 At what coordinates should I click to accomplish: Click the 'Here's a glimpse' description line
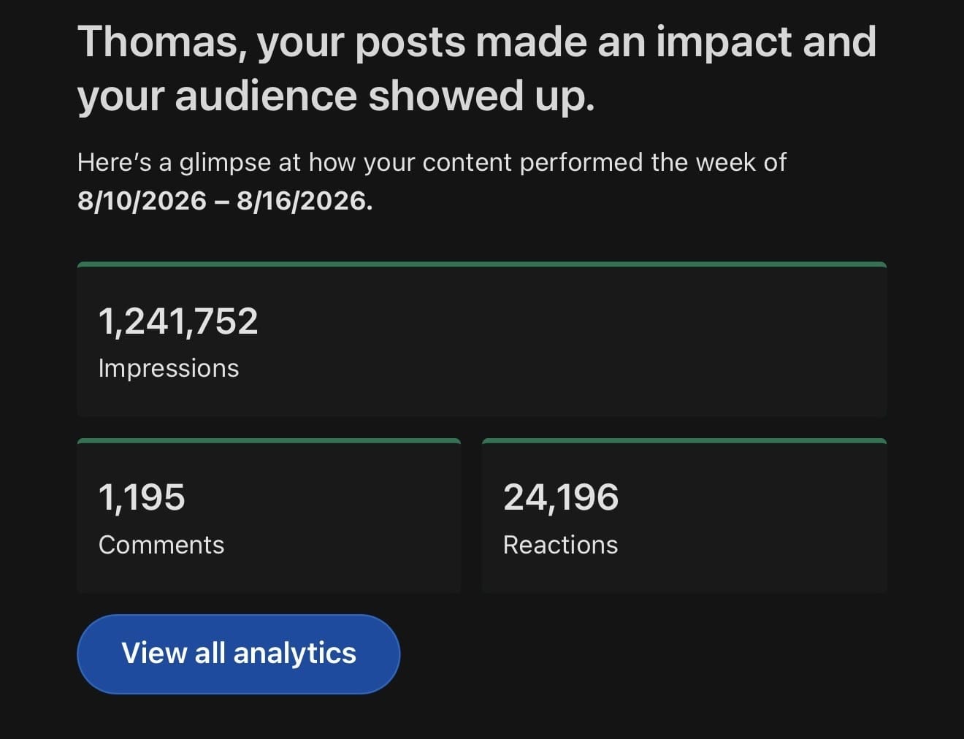pos(432,162)
